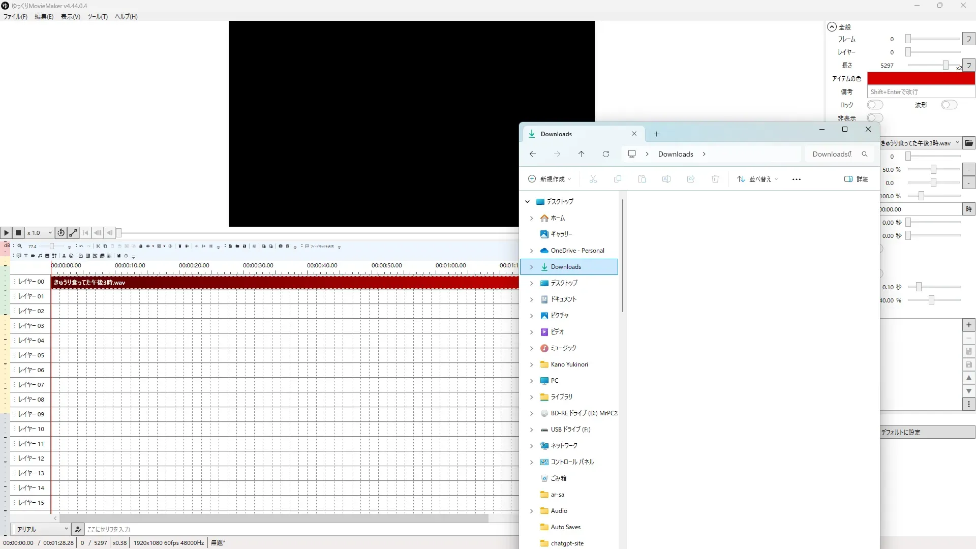Toggle the loop playback icon
This screenshot has height=549, width=976.
pos(61,233)
